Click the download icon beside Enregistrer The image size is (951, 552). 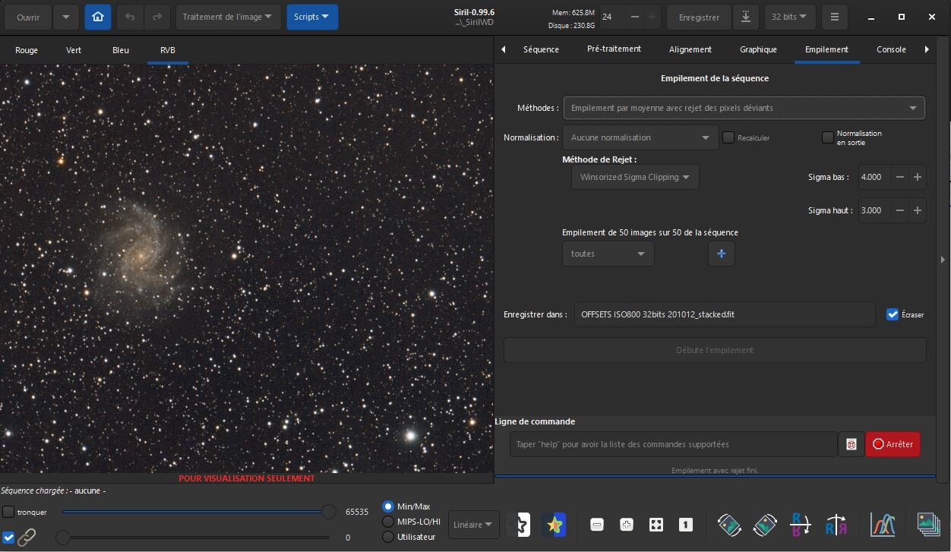pos(746,17)
